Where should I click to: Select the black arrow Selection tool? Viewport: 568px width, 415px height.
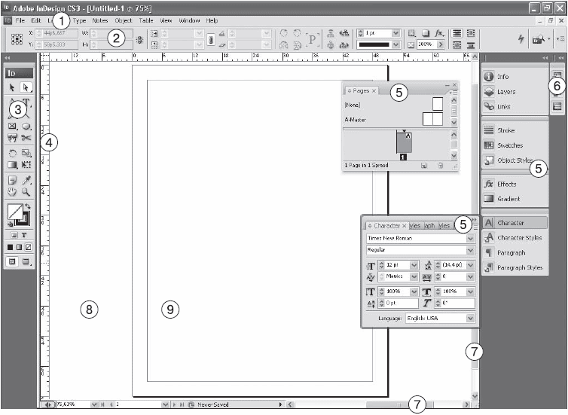click(13, 88)
